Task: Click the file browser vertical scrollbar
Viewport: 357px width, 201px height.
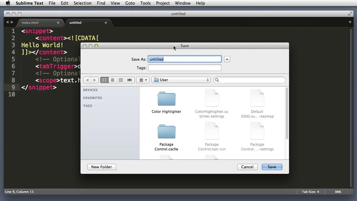Action: point(287,113)
